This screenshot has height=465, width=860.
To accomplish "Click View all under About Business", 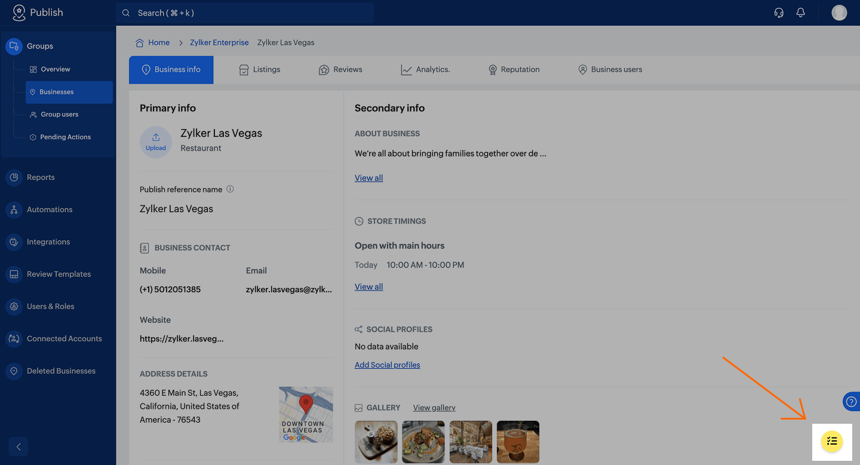I will pyautogui.click(x=368, y=178).
